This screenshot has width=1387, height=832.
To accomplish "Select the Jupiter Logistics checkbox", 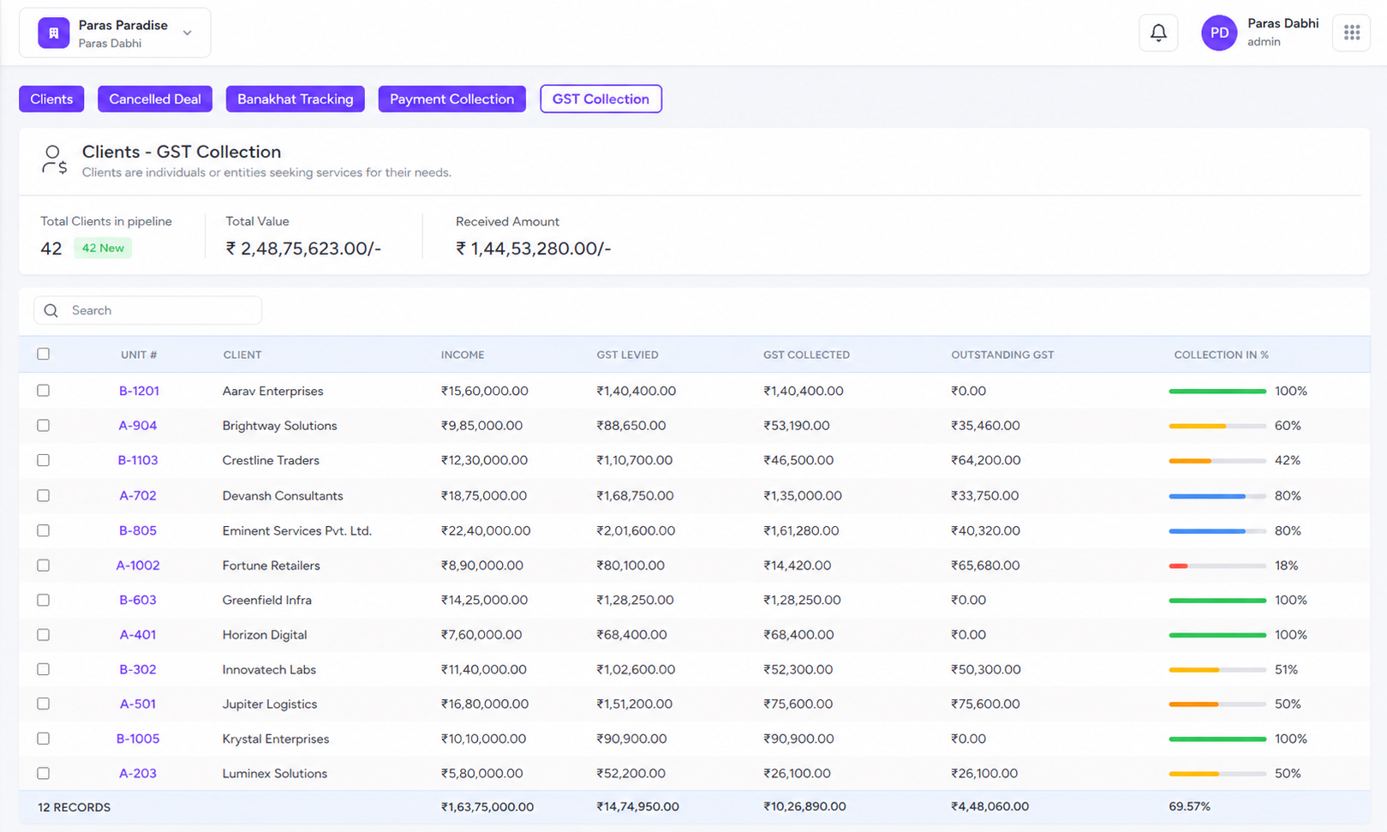I will (x=44, y=703).
